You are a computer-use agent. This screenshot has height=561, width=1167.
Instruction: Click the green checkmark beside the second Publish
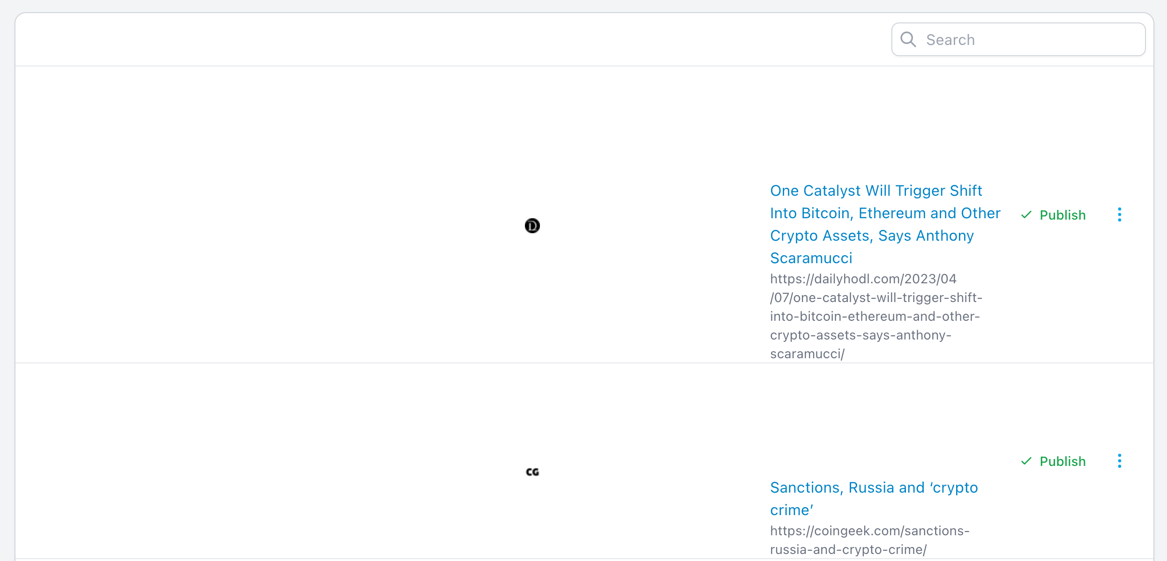[x=1026, y=461]
